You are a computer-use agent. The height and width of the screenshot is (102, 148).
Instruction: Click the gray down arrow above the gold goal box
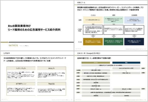pos(93,36)
